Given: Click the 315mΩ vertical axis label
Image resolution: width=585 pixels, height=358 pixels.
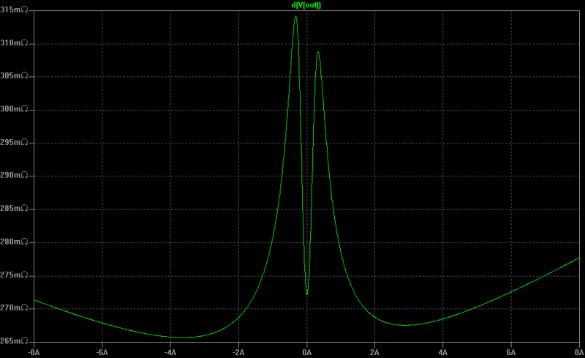Looking at the screenshot, I should coord(14,10).
